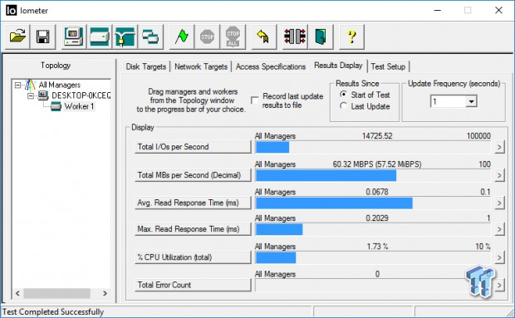Collapse the DESKTOP-0KCEQ tree node
515x318 pixels.
[31, 95]
